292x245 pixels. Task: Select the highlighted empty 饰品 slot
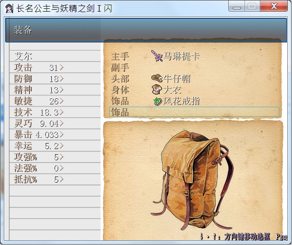click(x=194, y=112)
